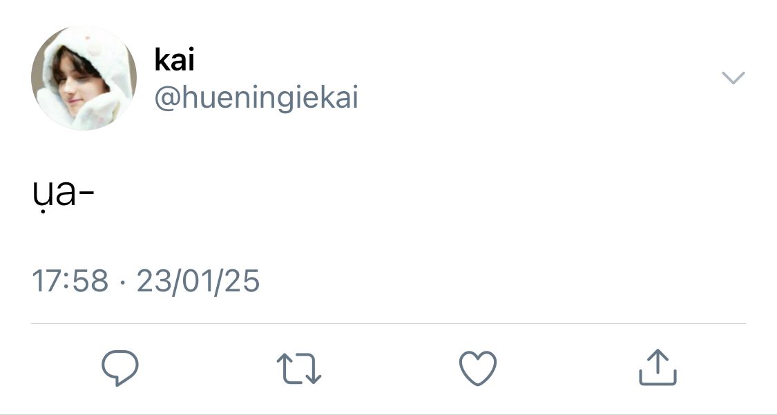Image resolution: width=777 pixels, height=415 pixels.
Task: Click the upward arrow export icon
Action: tap(657, 368)
